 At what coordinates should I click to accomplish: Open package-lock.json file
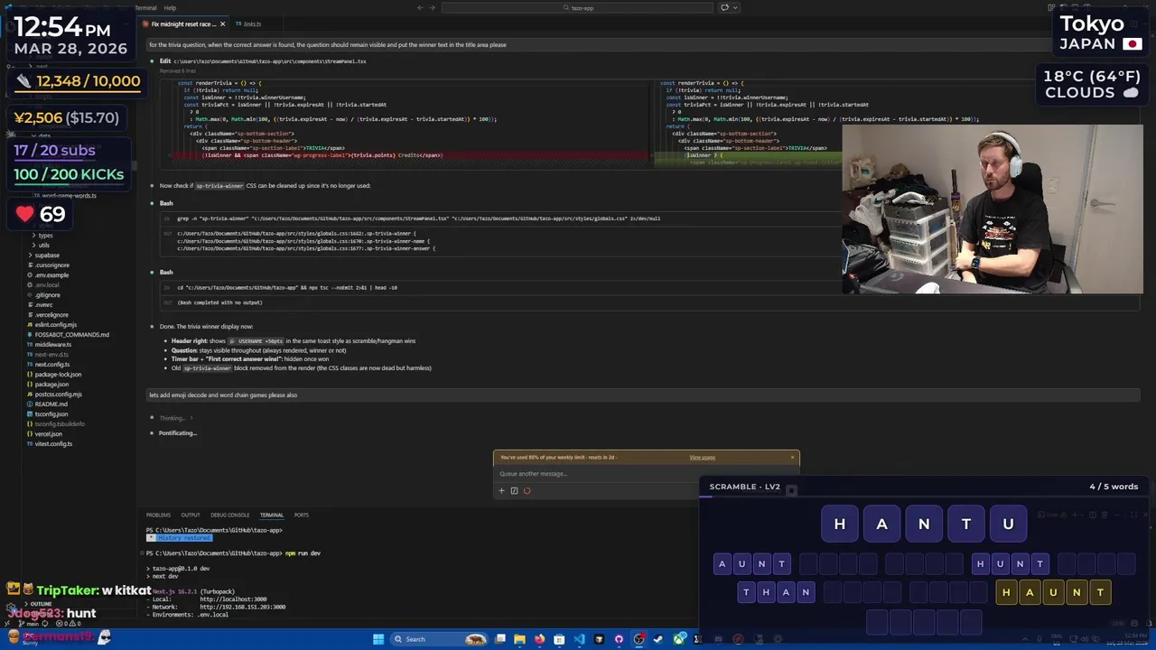coord(58,375)
